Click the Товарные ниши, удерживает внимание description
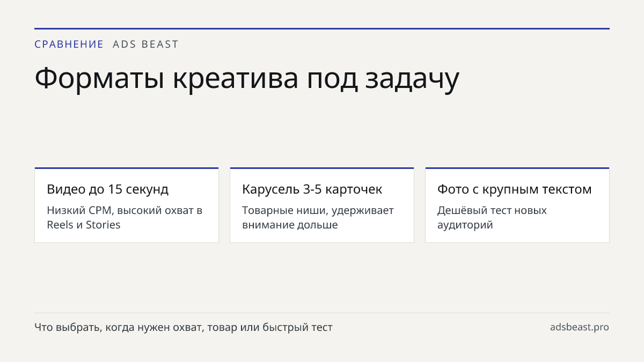644x362 pixels. (x=318, y=217)
